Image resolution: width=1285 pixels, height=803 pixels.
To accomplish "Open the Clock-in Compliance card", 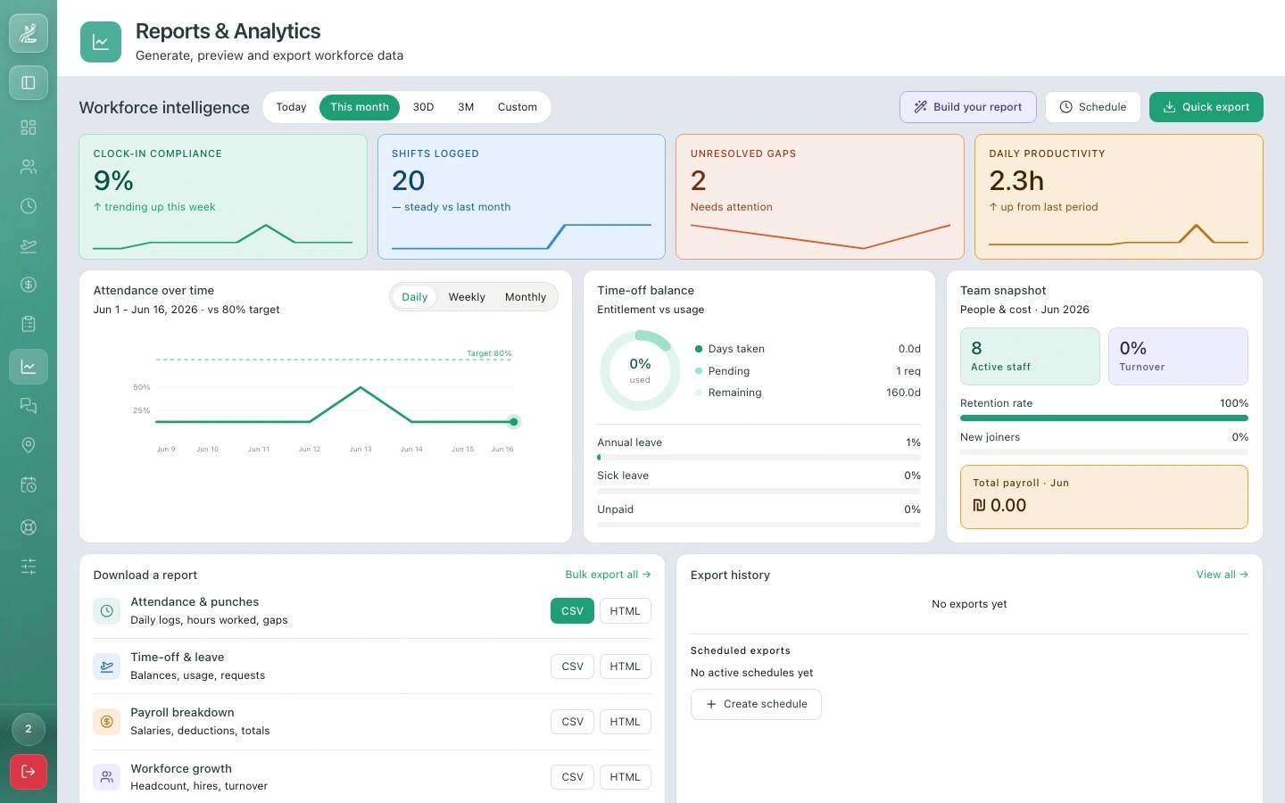I will 223,197.
